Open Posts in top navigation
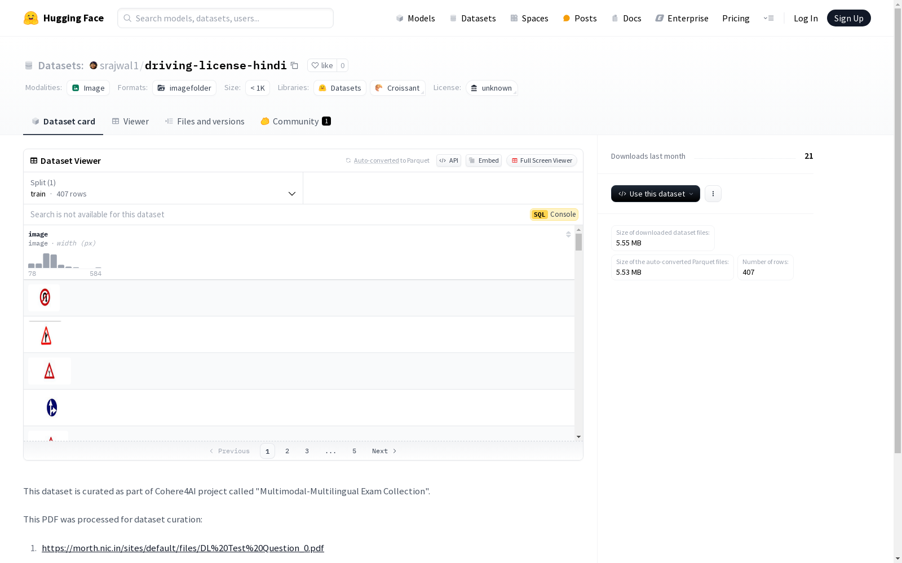 [x=580, y=18]
